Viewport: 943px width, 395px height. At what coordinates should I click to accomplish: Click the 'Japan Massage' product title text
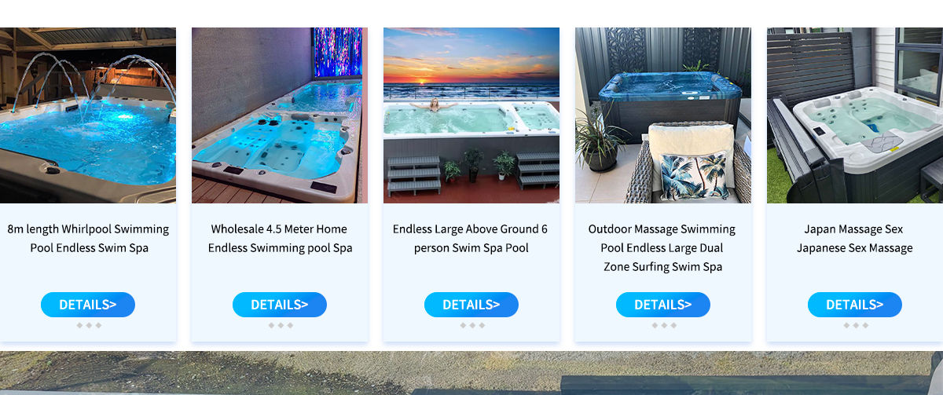click(x=854, y=239)
